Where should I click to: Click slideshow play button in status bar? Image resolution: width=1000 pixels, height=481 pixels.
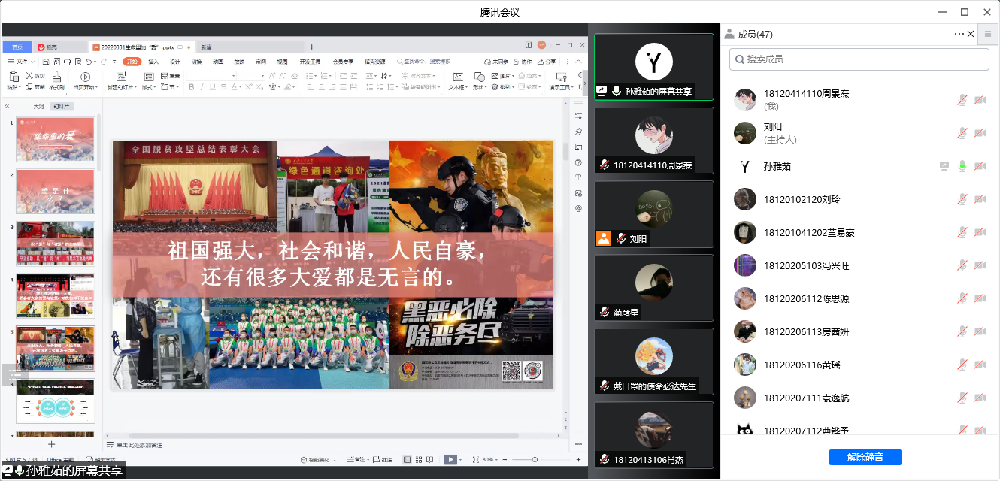pos(450,459)
